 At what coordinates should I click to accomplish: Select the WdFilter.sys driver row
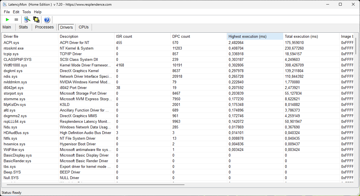(178, 150)
